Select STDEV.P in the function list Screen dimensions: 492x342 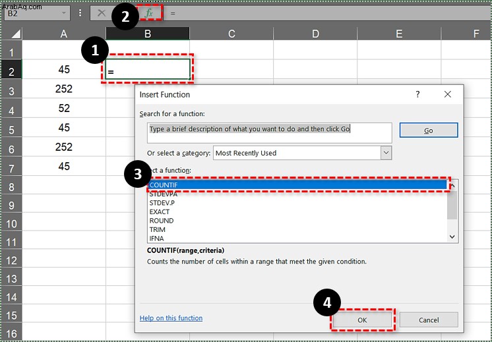click(x=297, y=203)
